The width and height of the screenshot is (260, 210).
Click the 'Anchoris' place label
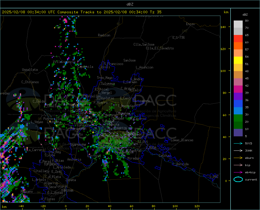[x=74, y=160]
